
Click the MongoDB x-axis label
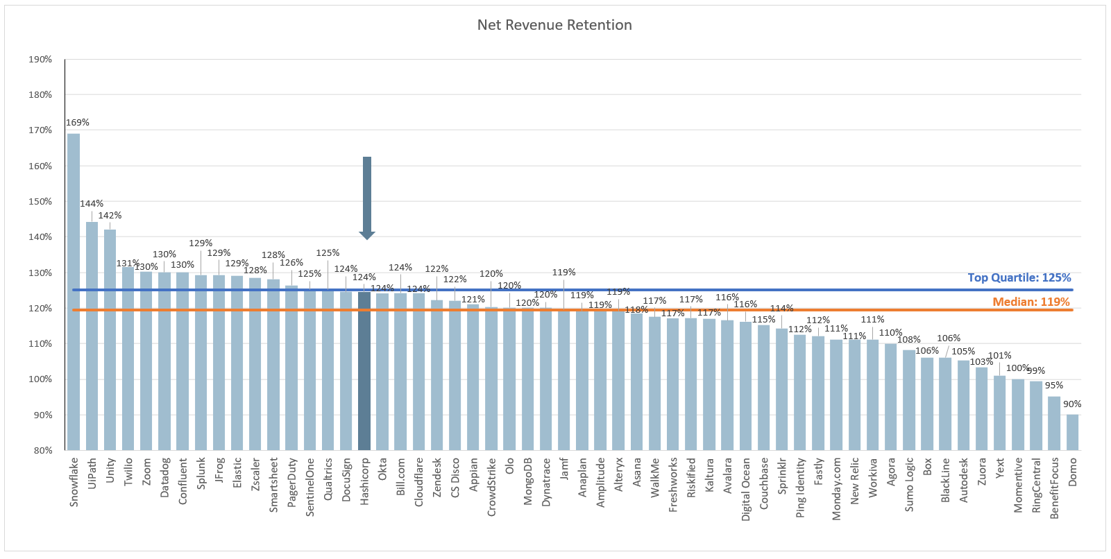[527, 481]
